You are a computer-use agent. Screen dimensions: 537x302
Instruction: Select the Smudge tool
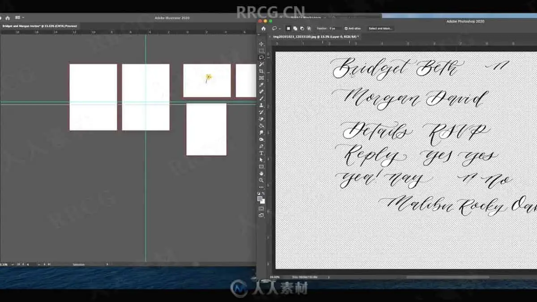(x=261, y=132)
